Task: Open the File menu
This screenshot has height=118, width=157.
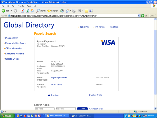Action: coord(3,6)
